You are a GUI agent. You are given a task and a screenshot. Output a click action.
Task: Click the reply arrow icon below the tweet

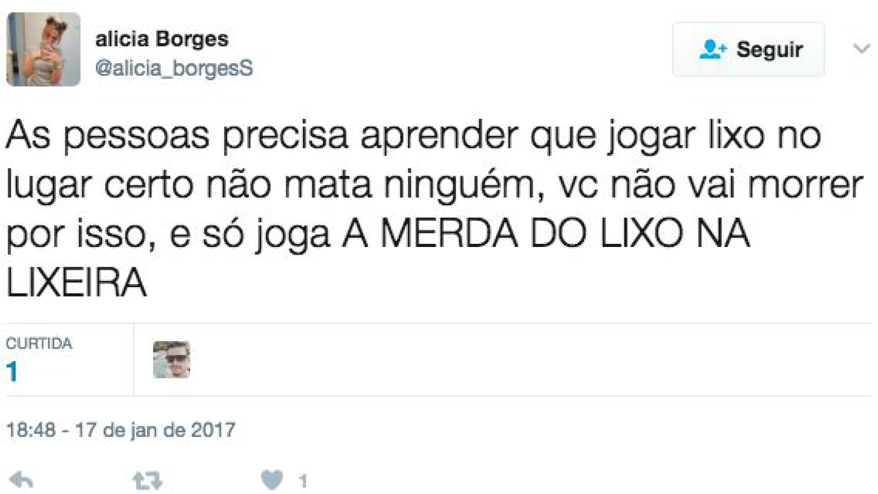tap(21, 480)
